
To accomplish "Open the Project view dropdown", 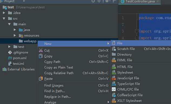I will point(24,1).
